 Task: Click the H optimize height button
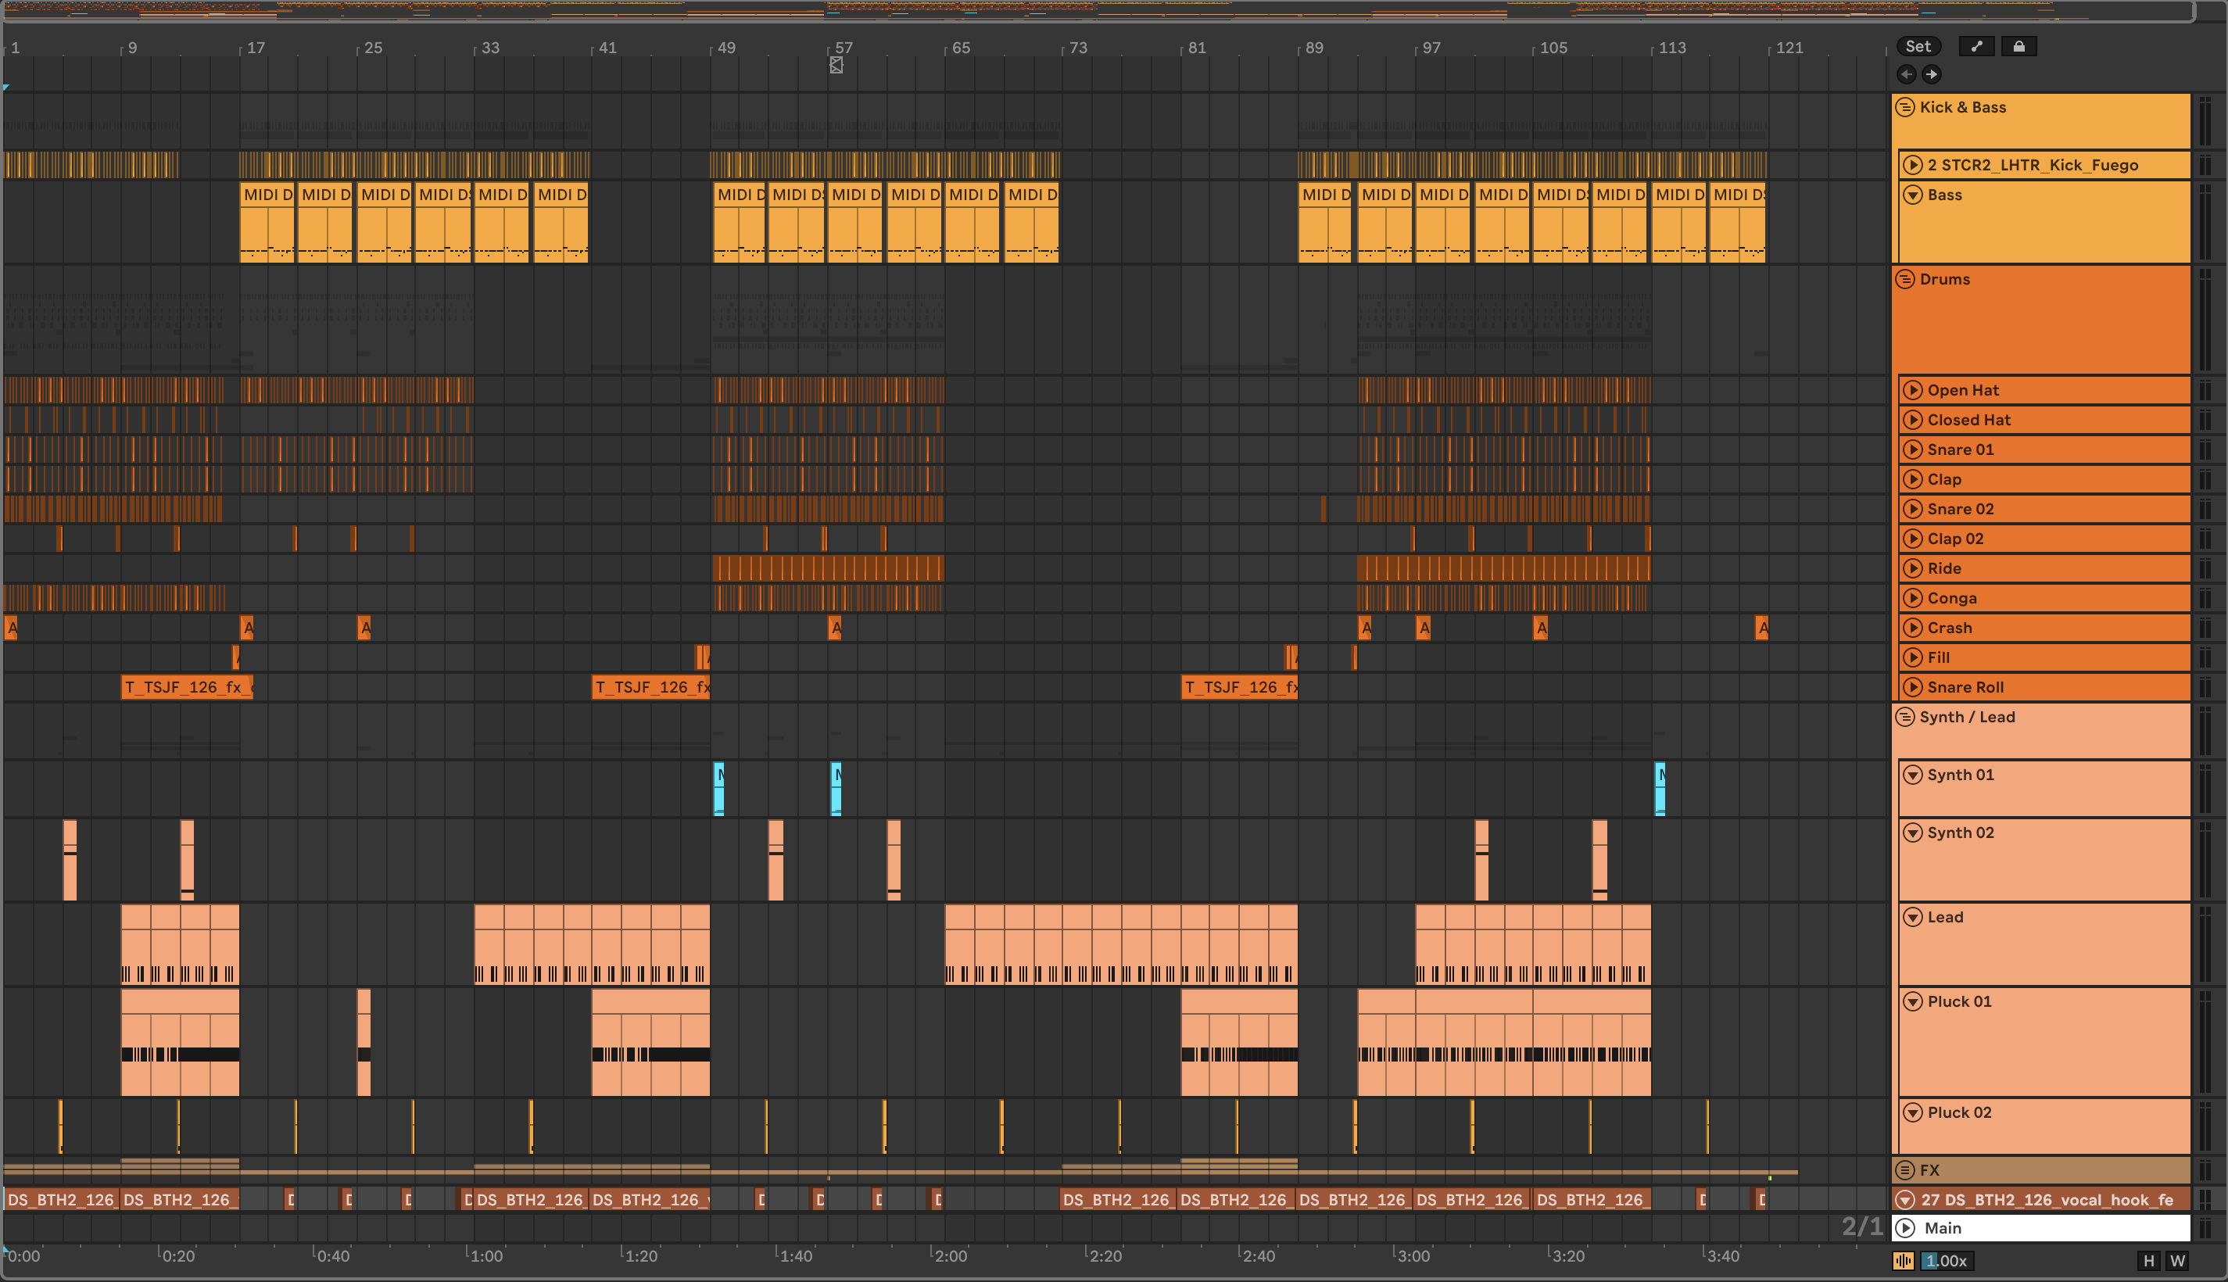(2149, 1260)
